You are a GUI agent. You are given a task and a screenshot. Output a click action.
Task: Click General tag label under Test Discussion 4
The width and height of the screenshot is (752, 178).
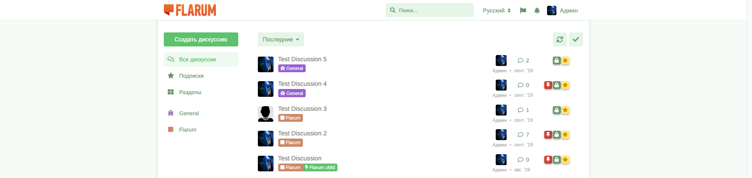(x=292, y=93)
